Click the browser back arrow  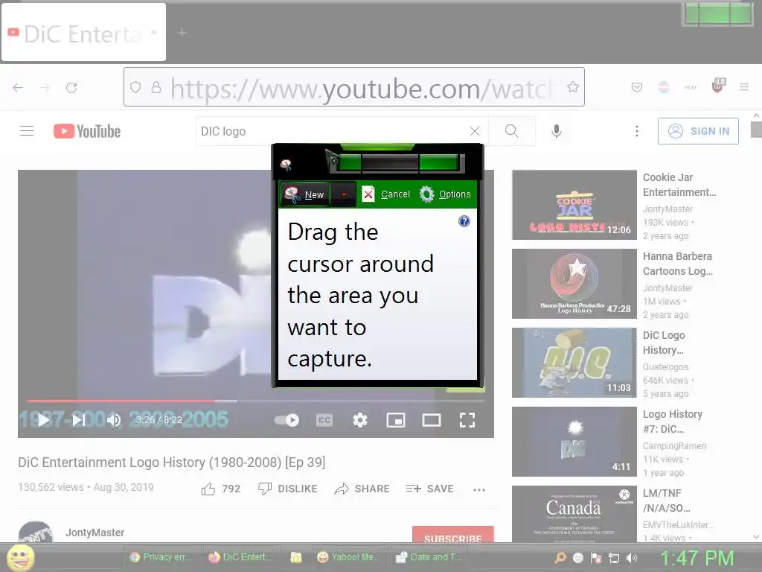click(x=18, y=88)
